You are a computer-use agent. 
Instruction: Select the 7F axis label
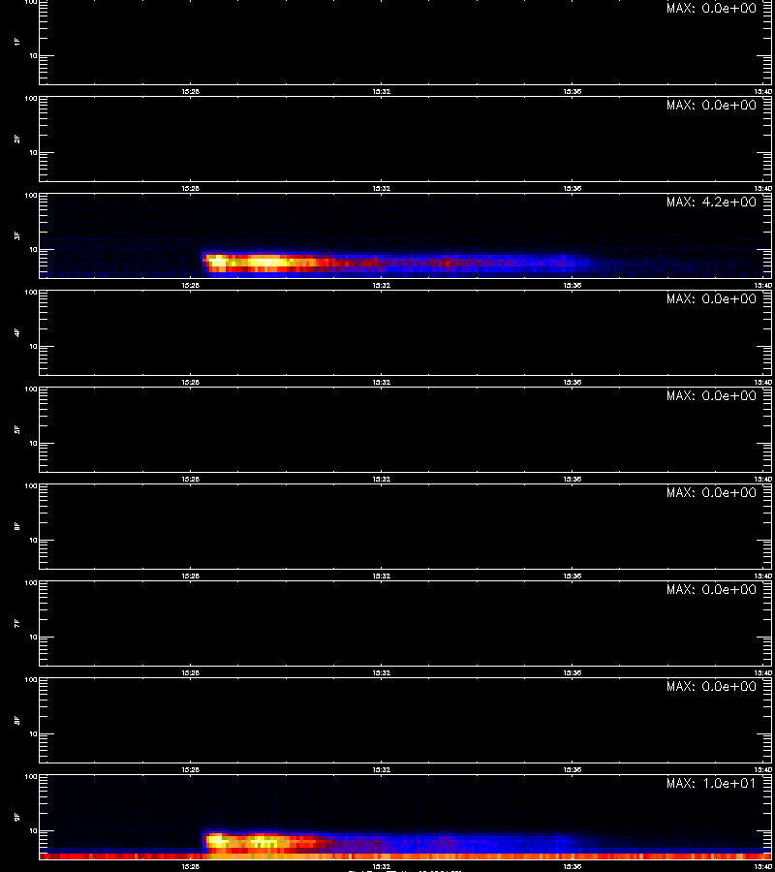(17, 623)
